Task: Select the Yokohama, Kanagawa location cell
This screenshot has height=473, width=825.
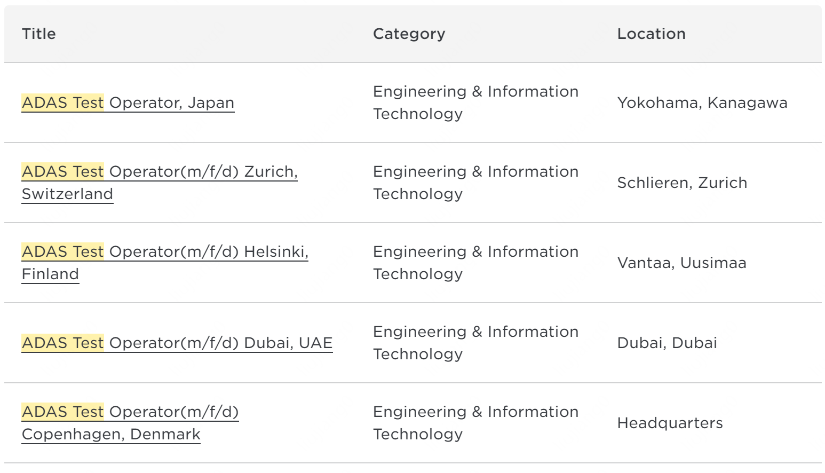Action: pyautogui.click(x=702, y=103)
